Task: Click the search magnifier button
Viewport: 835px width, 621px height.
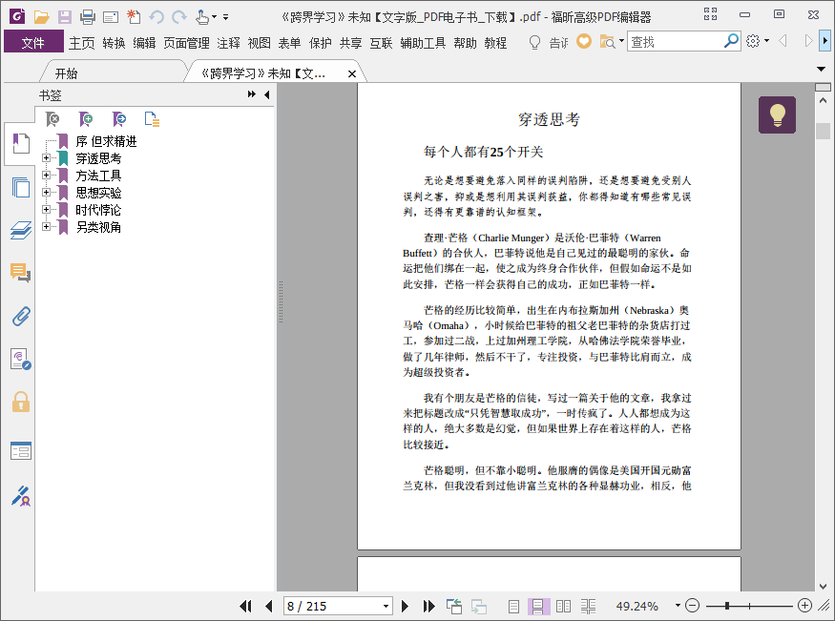Action: 731,40
